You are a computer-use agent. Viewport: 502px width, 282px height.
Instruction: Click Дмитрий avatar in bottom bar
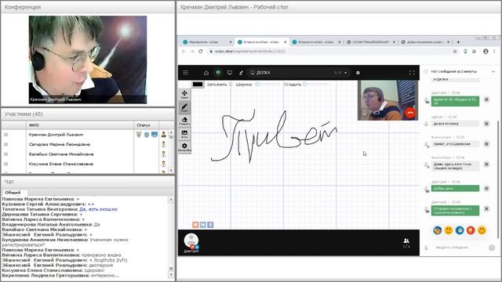pyautogui.click(x=191, y=241)
